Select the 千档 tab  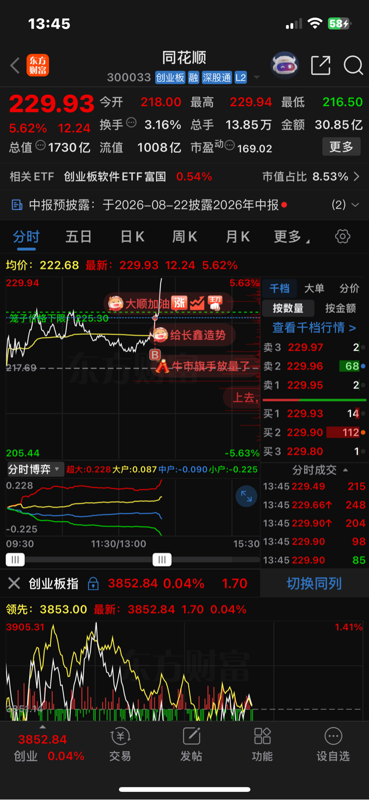pos(279,288)
